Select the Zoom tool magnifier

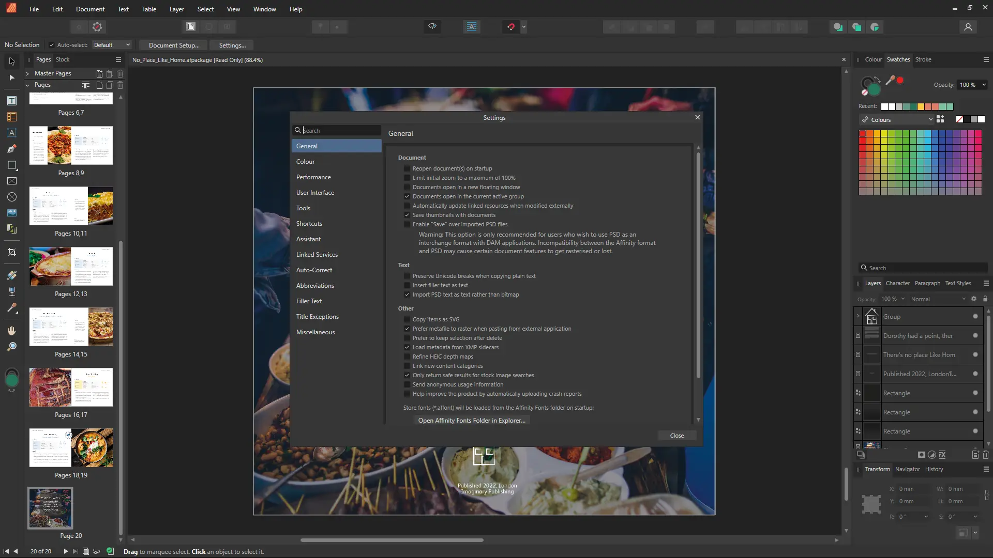coord(11,347)
